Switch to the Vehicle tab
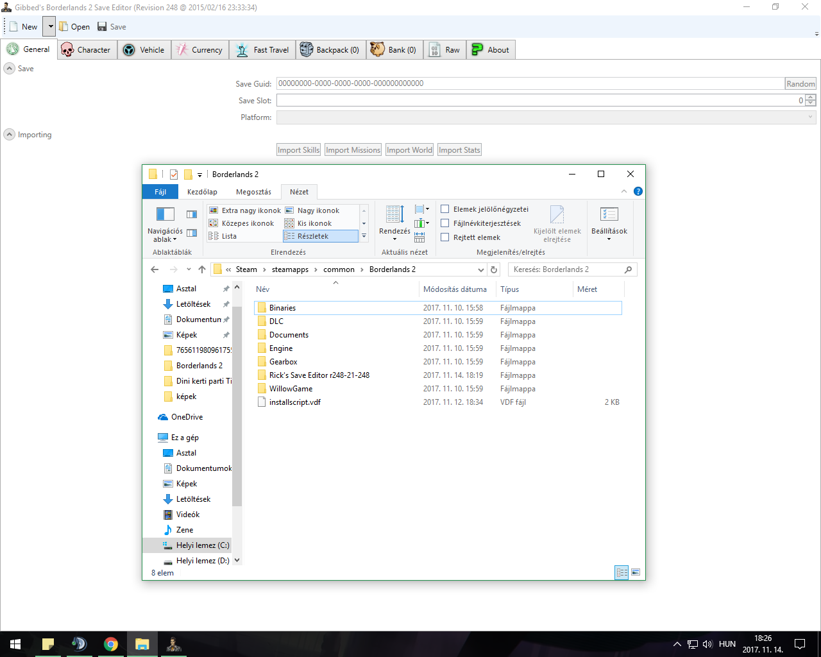Screen dimensions: 821x657 tap(144, 50)
